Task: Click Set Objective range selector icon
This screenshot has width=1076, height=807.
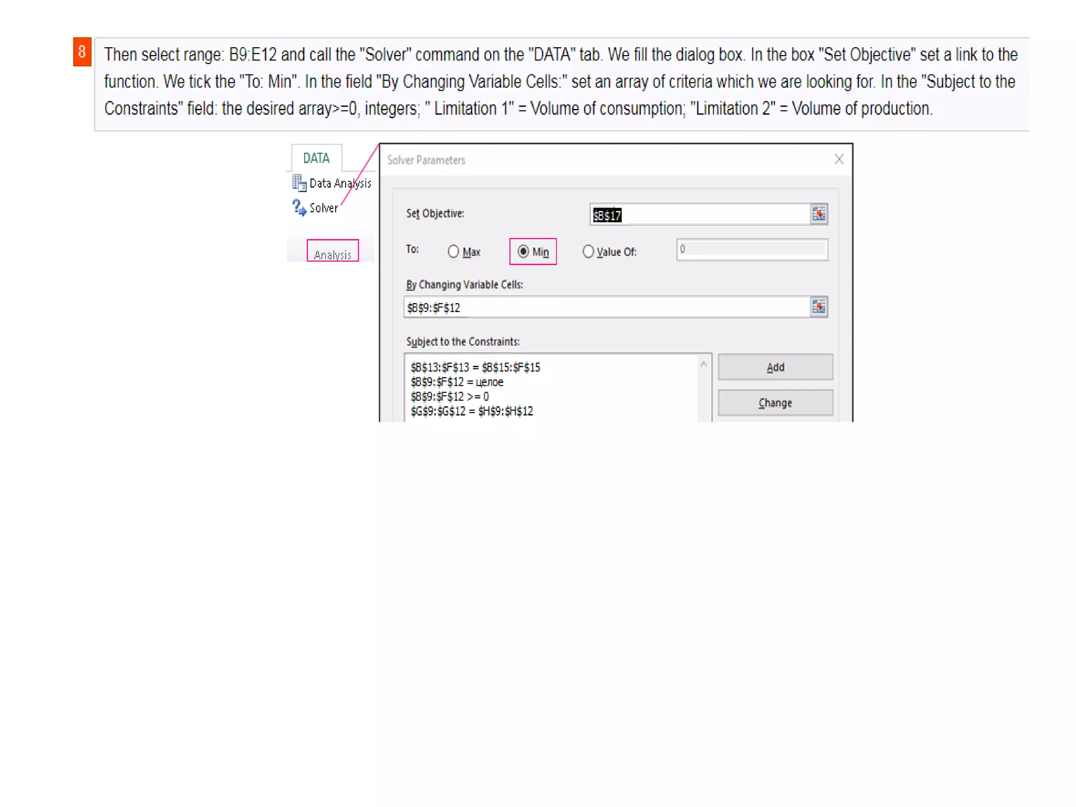Action: [x=819, y=214]
